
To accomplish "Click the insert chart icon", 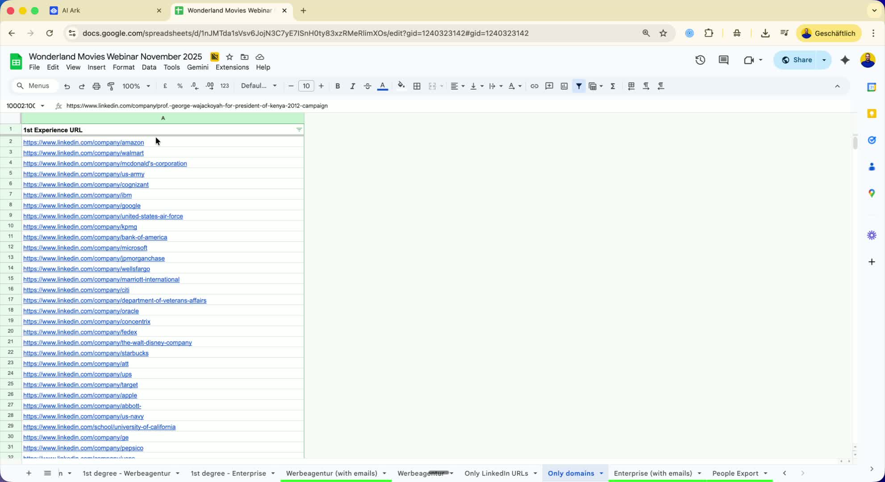I will pos(564,86).
